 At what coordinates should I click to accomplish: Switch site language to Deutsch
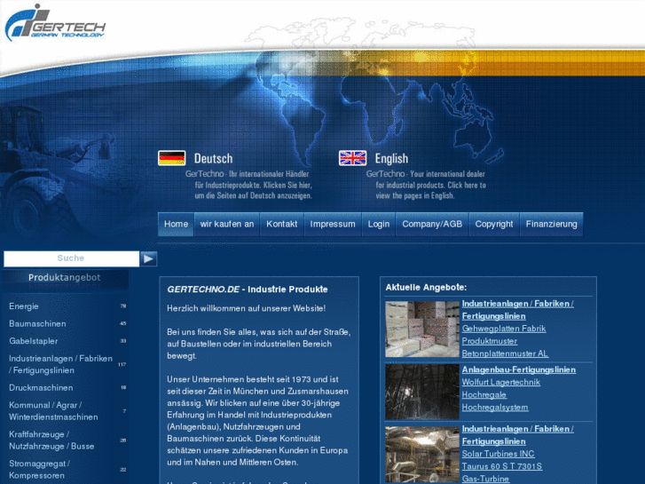coord(213,159)
